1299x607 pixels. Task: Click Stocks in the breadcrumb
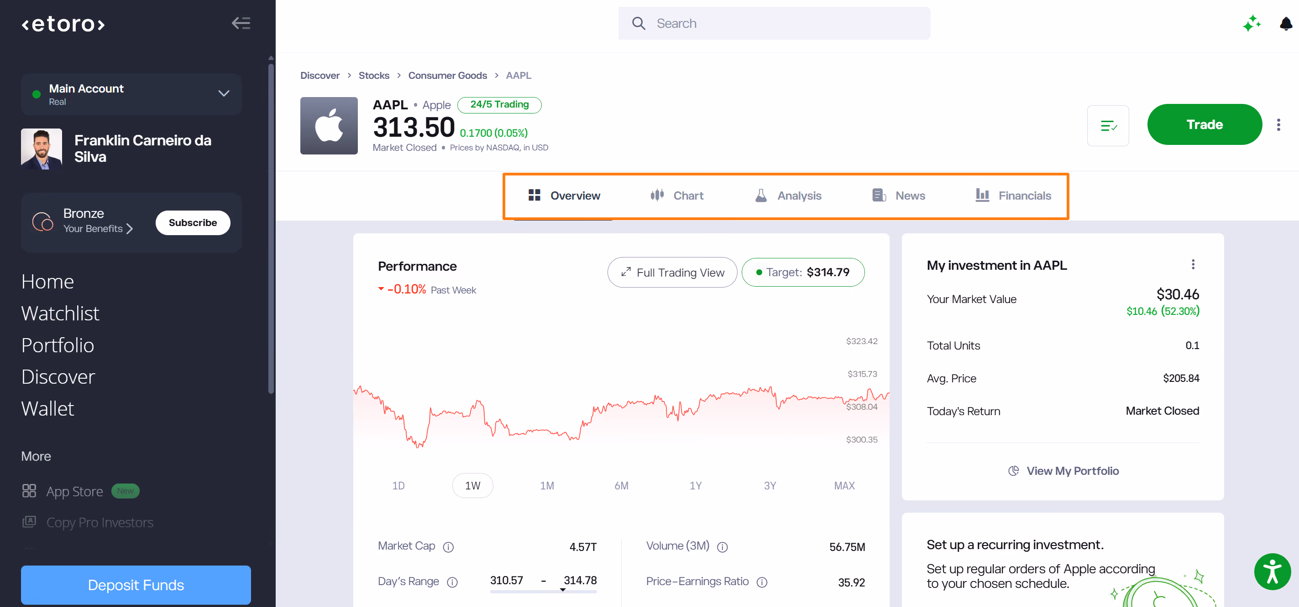(374, 76)
